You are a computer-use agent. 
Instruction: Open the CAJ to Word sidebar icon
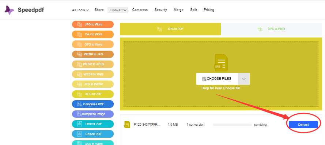tap(79, 34)
